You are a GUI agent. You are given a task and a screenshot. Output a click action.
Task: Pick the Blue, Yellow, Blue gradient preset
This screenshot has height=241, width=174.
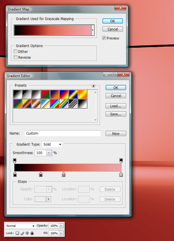click(x=73, y=94)
